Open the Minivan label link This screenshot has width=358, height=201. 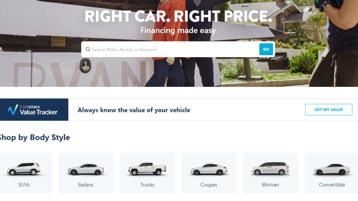click(270, 185)
